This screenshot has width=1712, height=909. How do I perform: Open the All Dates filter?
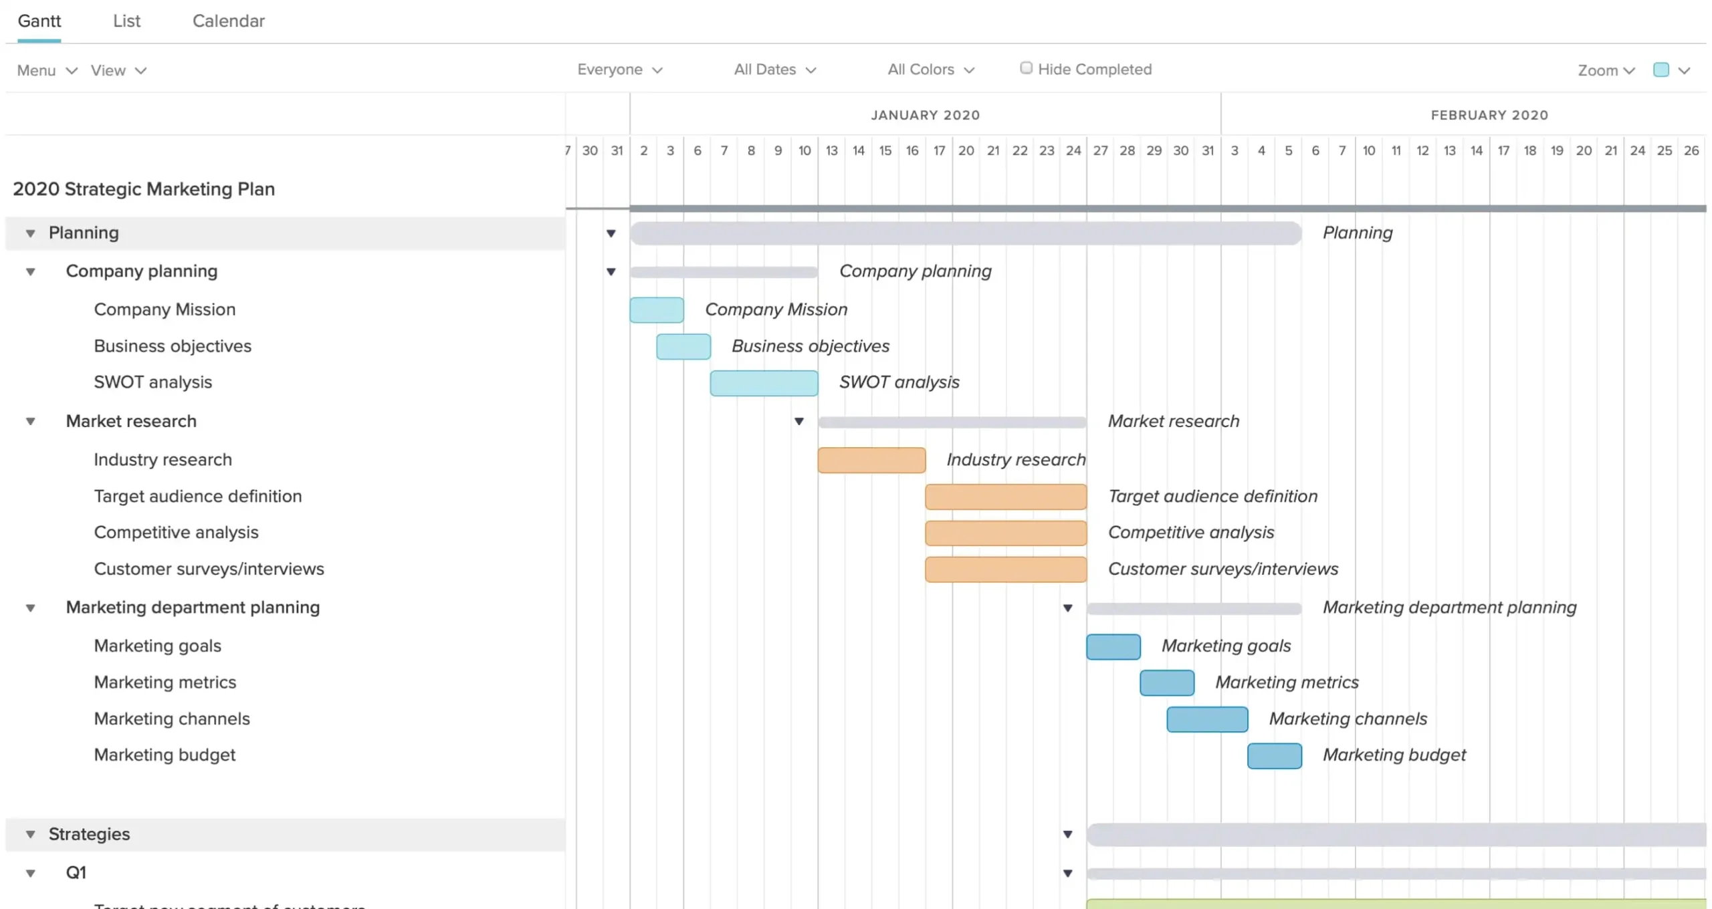tap(774, 70)
